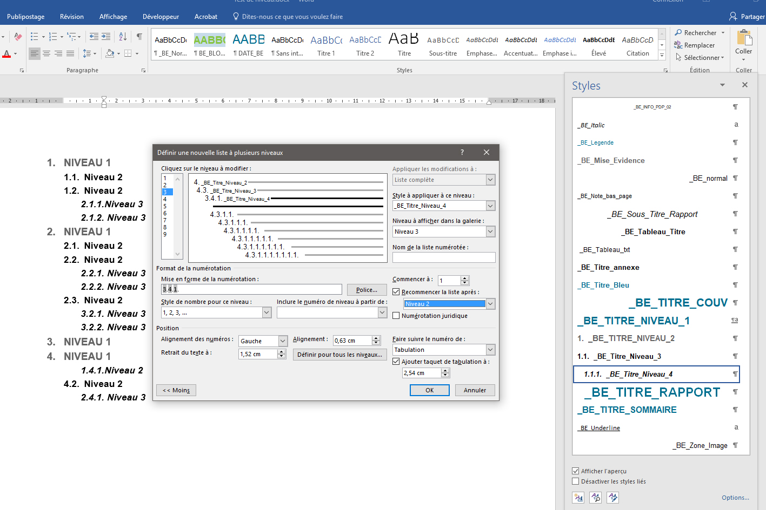Open the Styles pane options arrow
Screen dimensions: 766x510
[722, 85]
